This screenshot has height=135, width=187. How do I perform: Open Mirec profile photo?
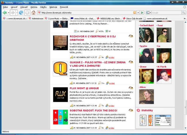click(x=146, y=97)
